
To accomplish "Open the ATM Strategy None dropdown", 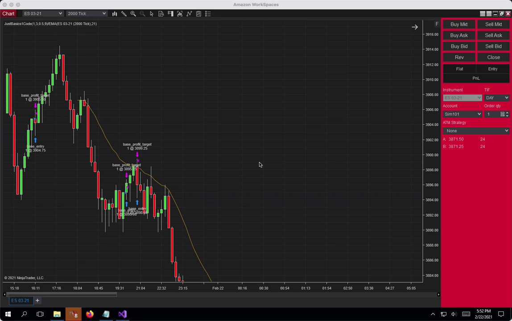I will point(476,131).
